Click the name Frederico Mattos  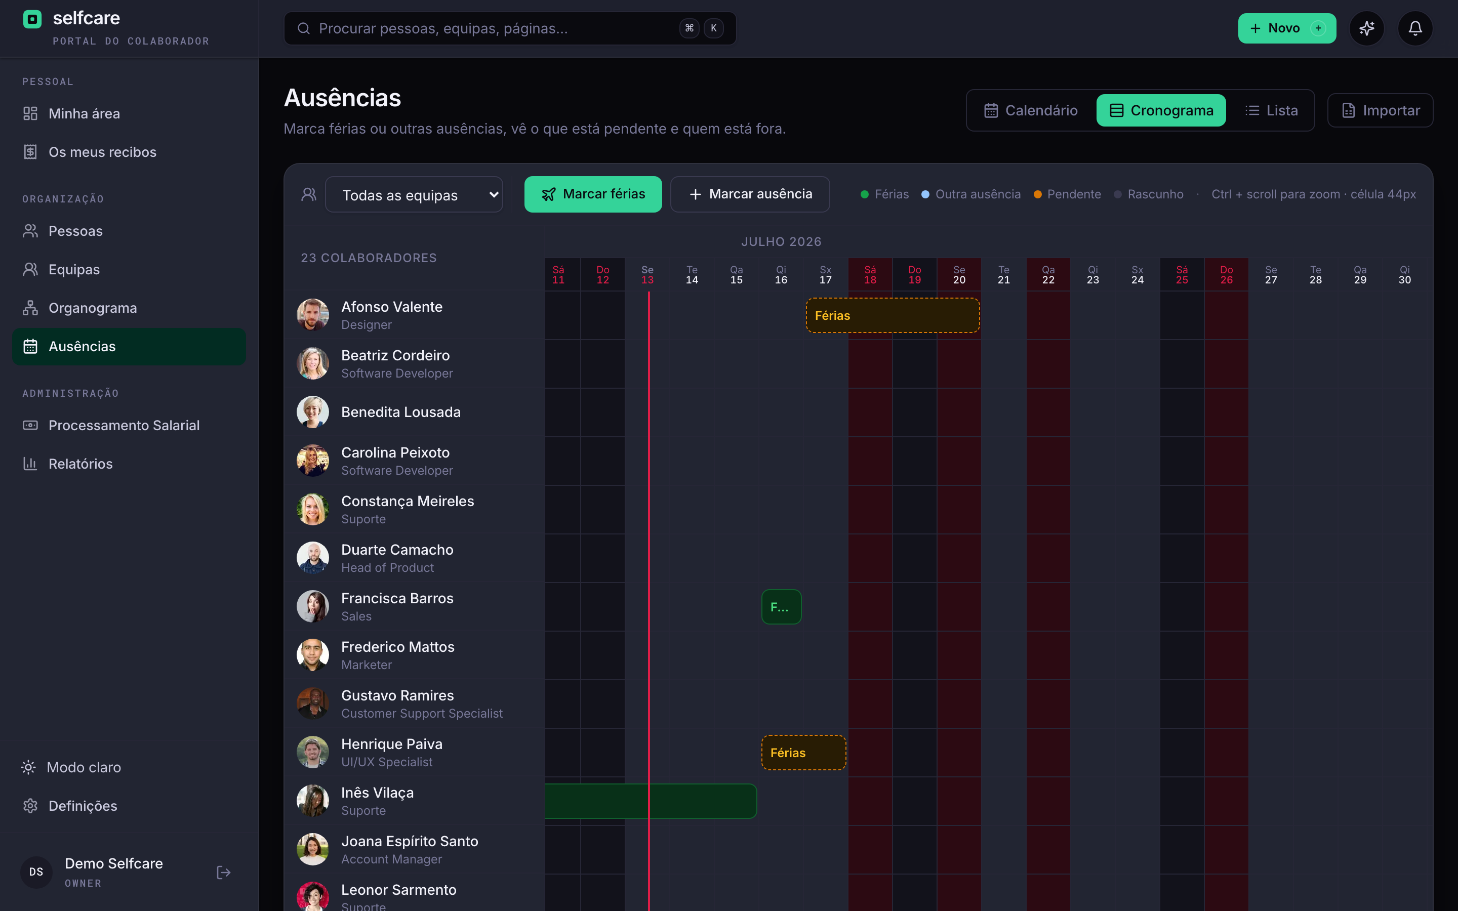[397, 646]
